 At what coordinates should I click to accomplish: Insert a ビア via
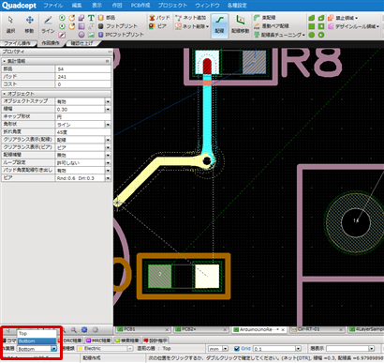point(158,26)
